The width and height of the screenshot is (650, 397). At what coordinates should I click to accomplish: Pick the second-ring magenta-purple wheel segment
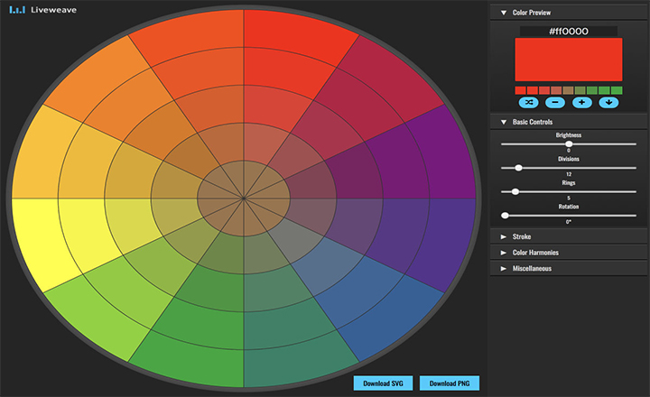pyautogui.click(x=402, y=166)
